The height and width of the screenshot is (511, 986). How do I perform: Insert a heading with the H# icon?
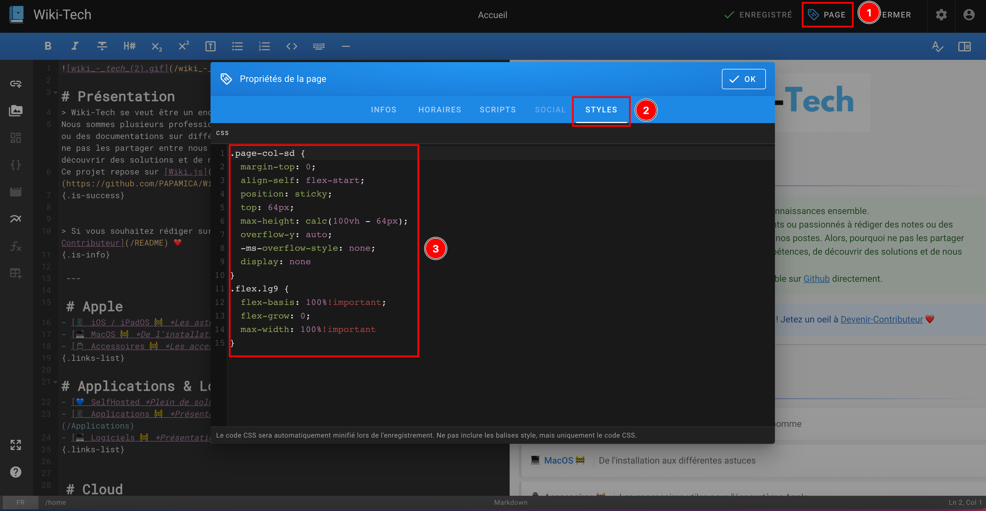coord(129,46)
